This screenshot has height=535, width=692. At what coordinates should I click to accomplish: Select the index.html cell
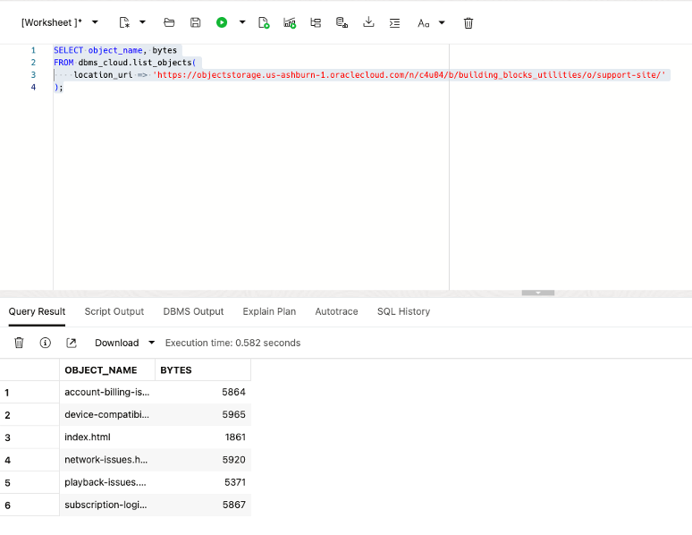tap(107, 437)
